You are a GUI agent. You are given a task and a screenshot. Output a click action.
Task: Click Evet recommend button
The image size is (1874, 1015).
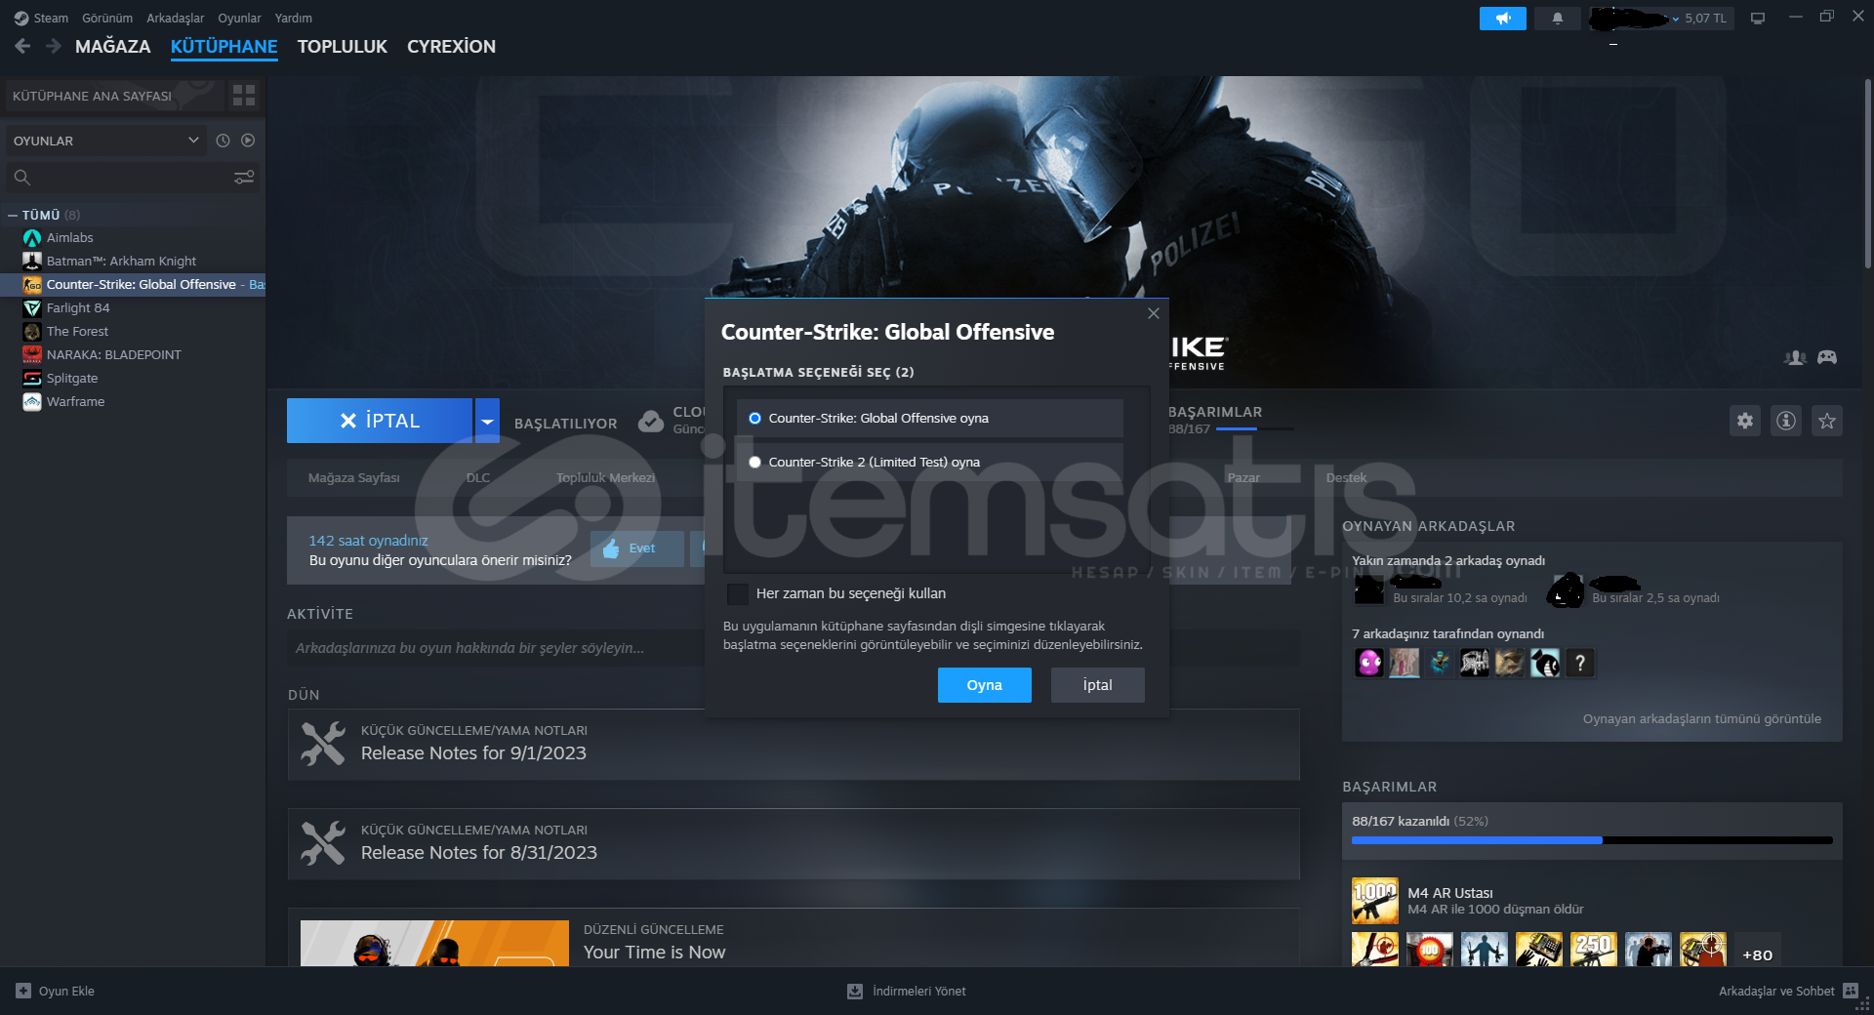637,548
